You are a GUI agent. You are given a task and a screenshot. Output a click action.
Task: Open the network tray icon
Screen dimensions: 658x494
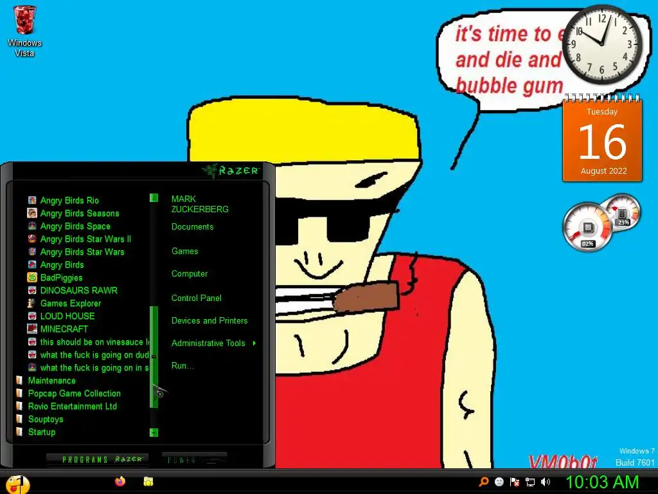pos(530,482)
